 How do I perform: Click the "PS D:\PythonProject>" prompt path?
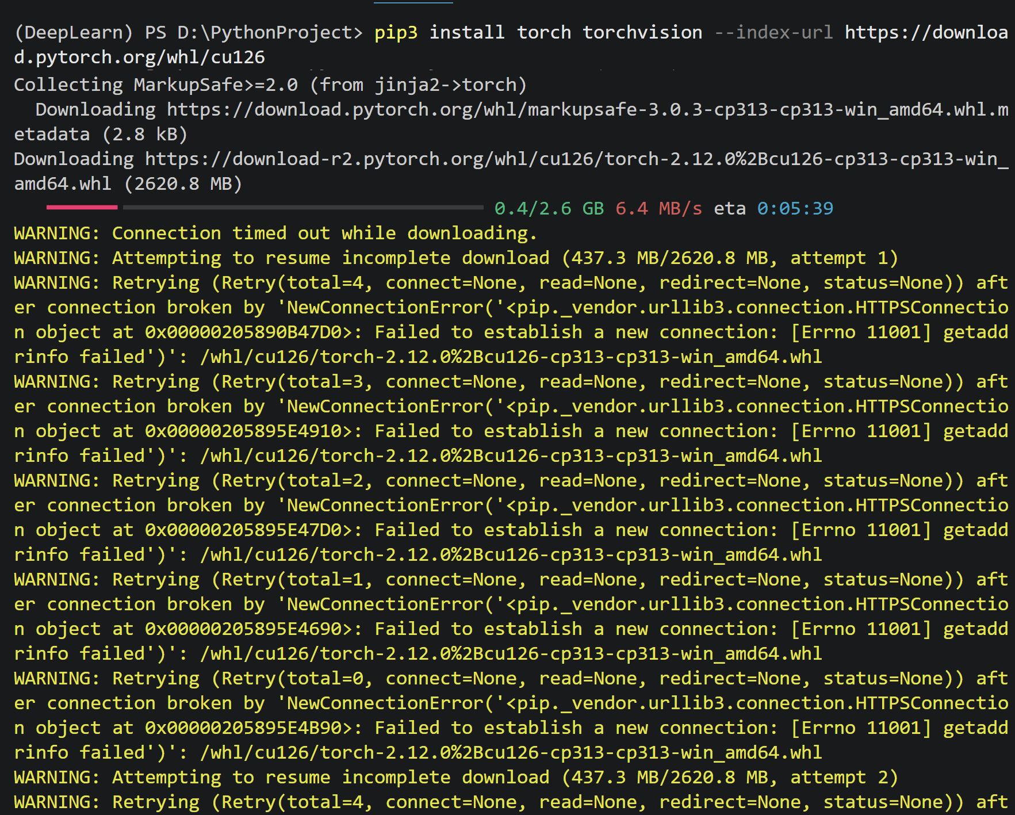254,33
